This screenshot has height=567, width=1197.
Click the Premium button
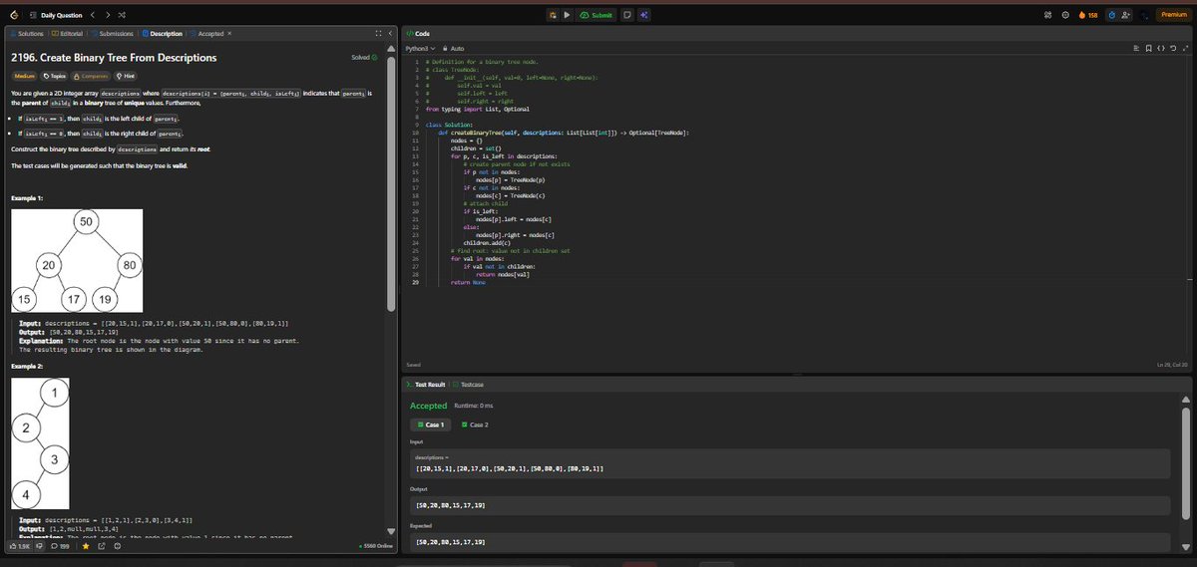(x=1174, y=15)
